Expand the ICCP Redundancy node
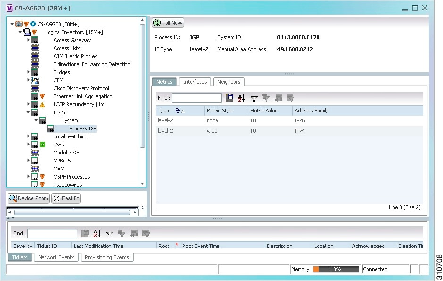This screenshot has width=443, height=281. point(28,104)
